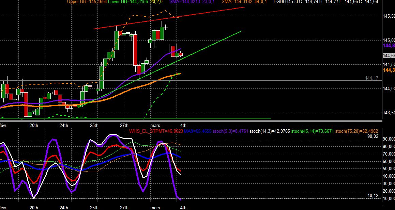The width and height of the screenshot is (395, 210).
Task: Click the 24th date on stochastic panel axis
Action: tap(64, 208)
